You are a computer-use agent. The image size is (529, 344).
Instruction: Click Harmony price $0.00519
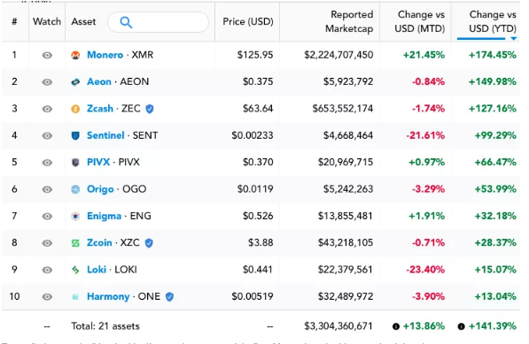253,296
